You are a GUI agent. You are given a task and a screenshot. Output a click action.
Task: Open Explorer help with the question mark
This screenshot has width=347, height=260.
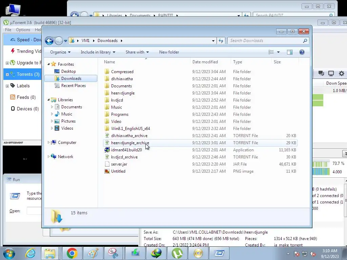tap(302, 52)
